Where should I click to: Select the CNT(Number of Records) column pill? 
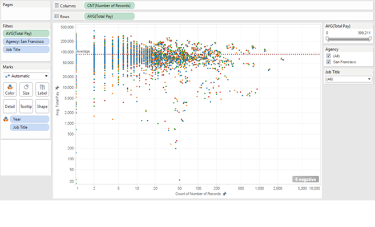(x=109, y=6)
